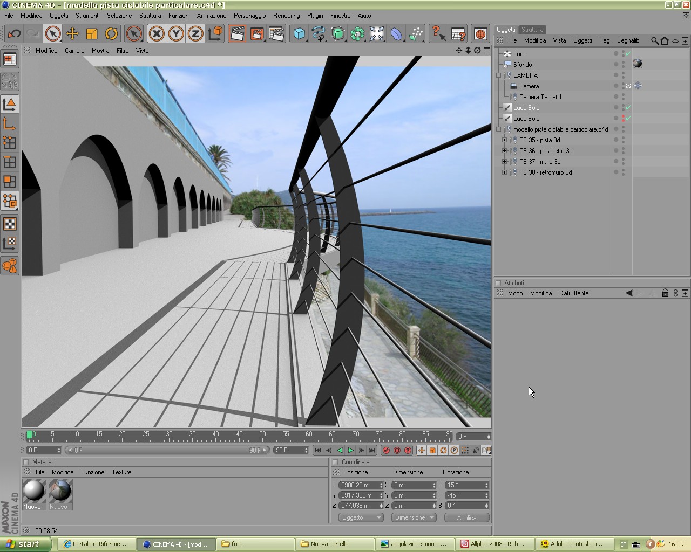Switch the world/object coordinate system icon
The width and height of the screenshot is (691, 552).
[215, 34]
